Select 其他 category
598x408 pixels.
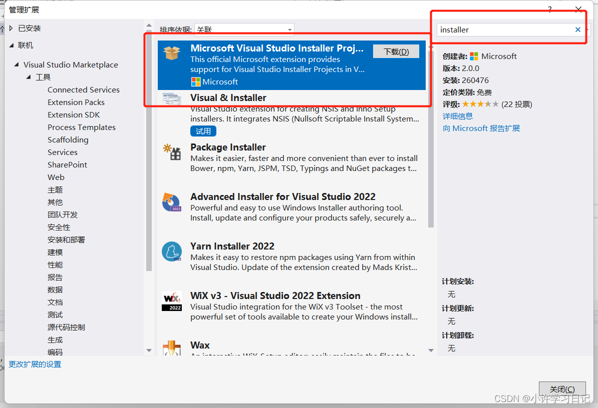pyautogui.click(x=55, y=202)
